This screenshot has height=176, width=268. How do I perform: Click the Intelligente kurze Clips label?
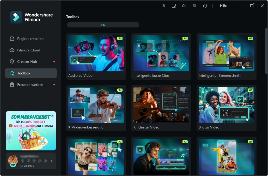(x=151, y=75)
